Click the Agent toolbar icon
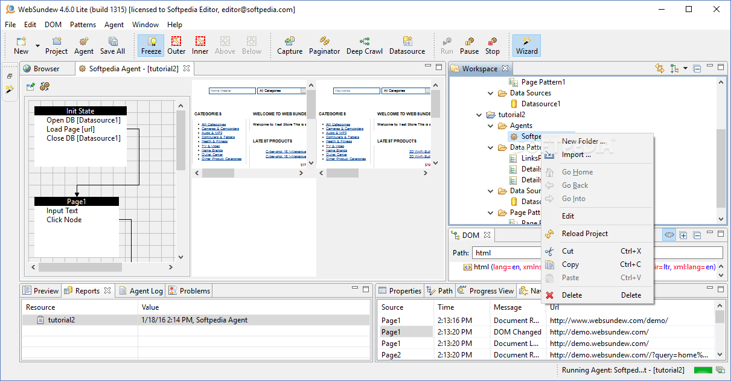The height and width of the screenshot is (381, 731). point(84,46)
